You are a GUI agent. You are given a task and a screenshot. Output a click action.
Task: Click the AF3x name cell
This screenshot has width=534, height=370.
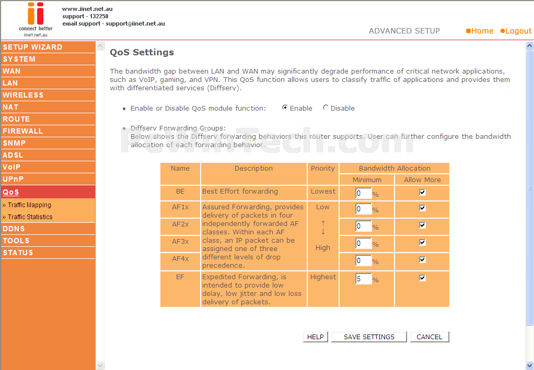[x=180, y=244]
